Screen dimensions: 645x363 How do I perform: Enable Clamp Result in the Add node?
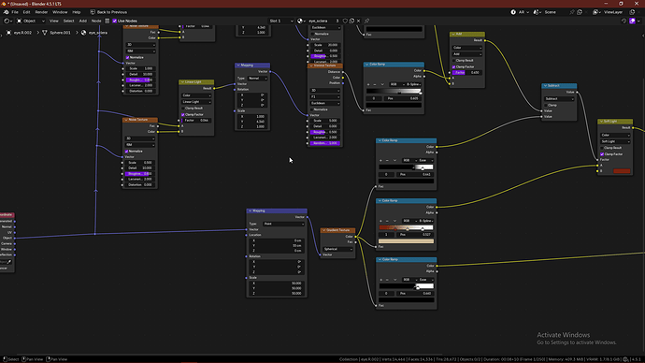(453, 61)
